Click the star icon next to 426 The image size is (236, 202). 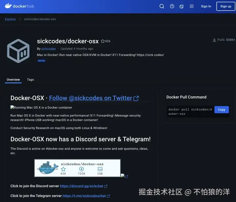coord(103,41)
